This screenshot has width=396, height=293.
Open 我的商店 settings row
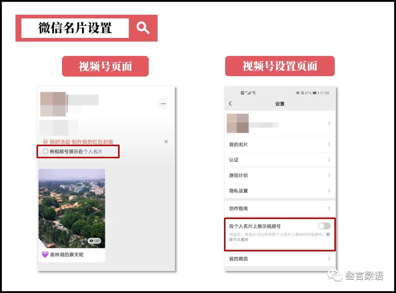click(280, 259)
